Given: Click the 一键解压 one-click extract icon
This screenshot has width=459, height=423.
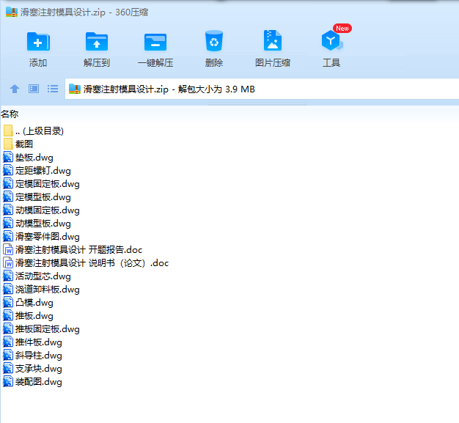Looking at the screenshot, I should click(x=155, y=43).
